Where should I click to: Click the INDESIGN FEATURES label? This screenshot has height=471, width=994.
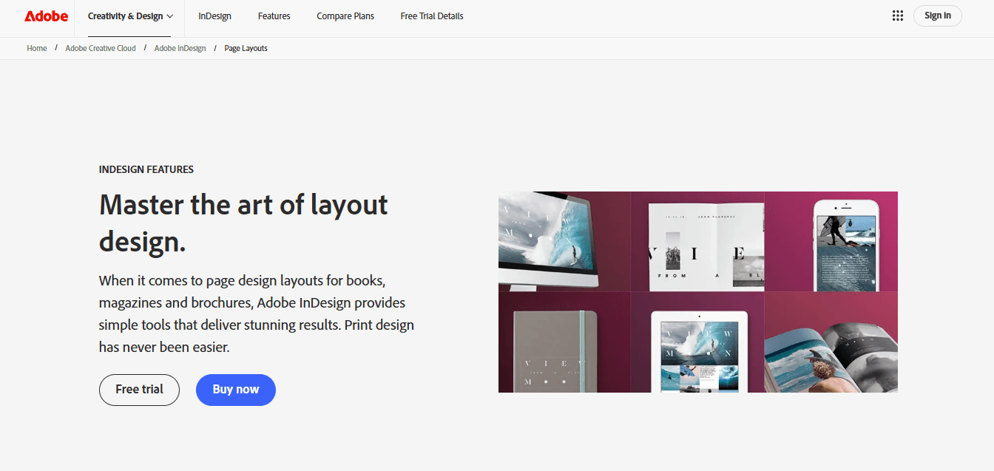146,169
